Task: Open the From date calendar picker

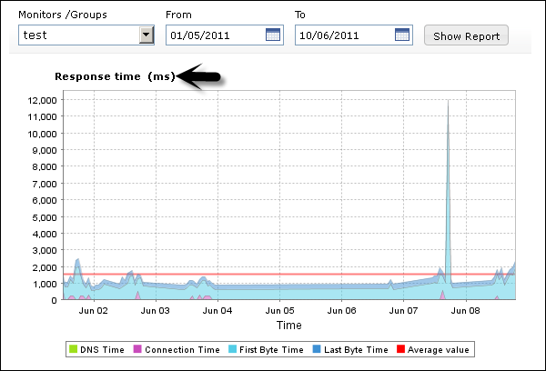Action: point(273,35)
